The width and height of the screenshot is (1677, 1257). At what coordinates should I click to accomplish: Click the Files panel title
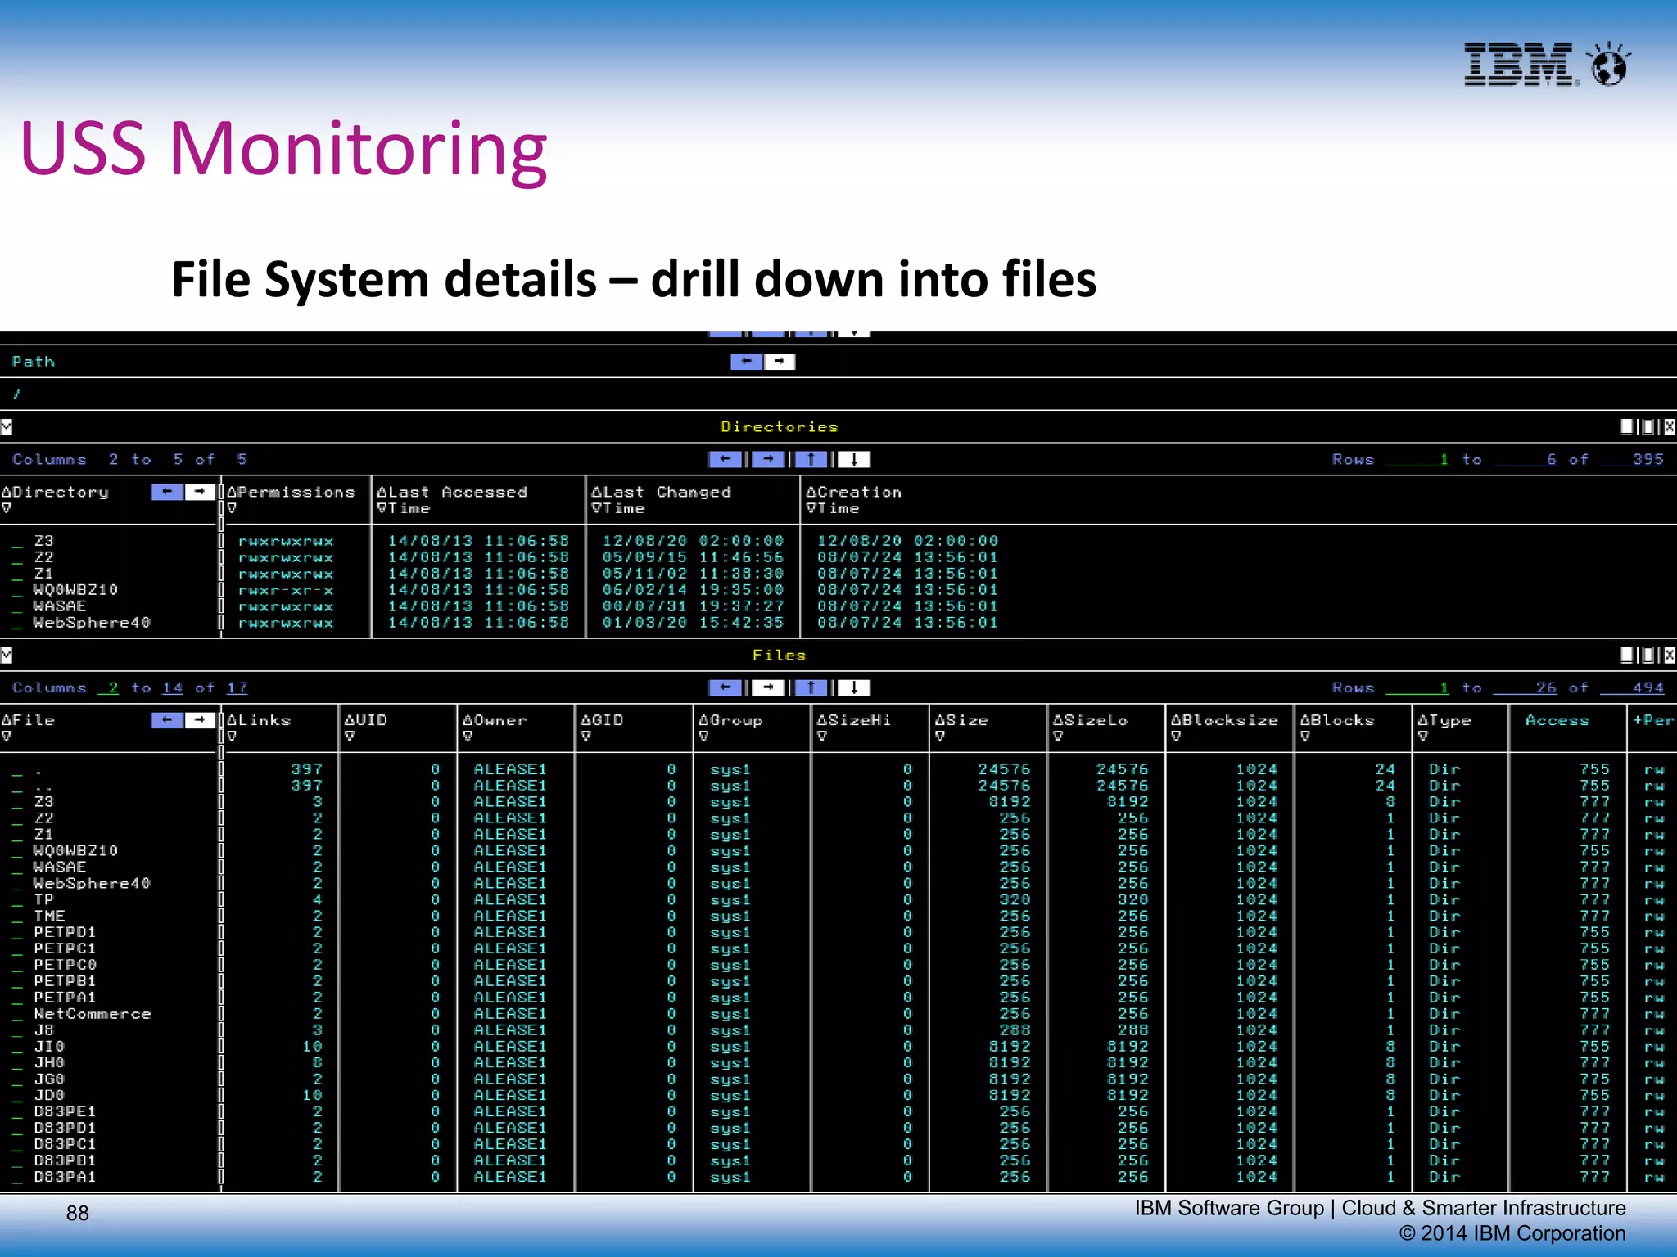click(x=779, y=655)
